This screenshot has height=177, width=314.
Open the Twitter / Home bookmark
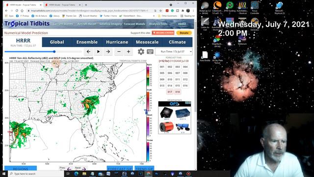pyautogui.click(x=108, y=16)
